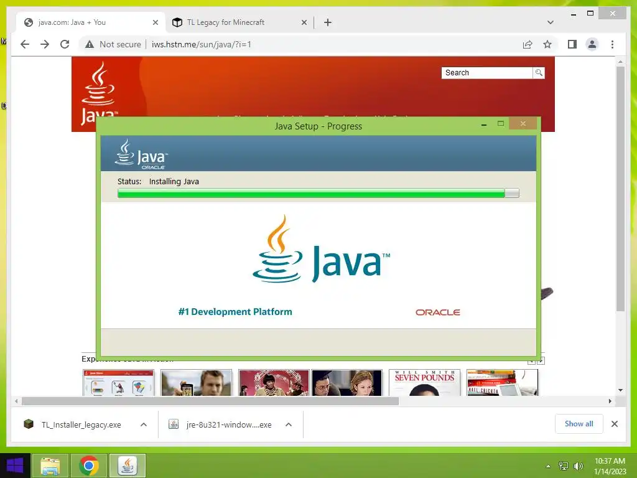Minimize the Java Setup - Progress window
Image resolution: width=637 pixels, height=478 pixels.
[484, 124]
